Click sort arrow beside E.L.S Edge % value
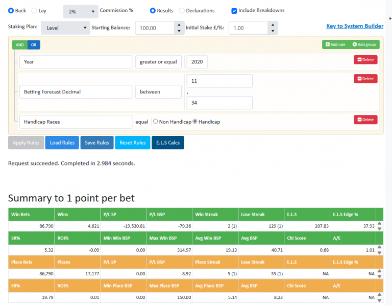 pyautogui.click(x=380, y=226)
